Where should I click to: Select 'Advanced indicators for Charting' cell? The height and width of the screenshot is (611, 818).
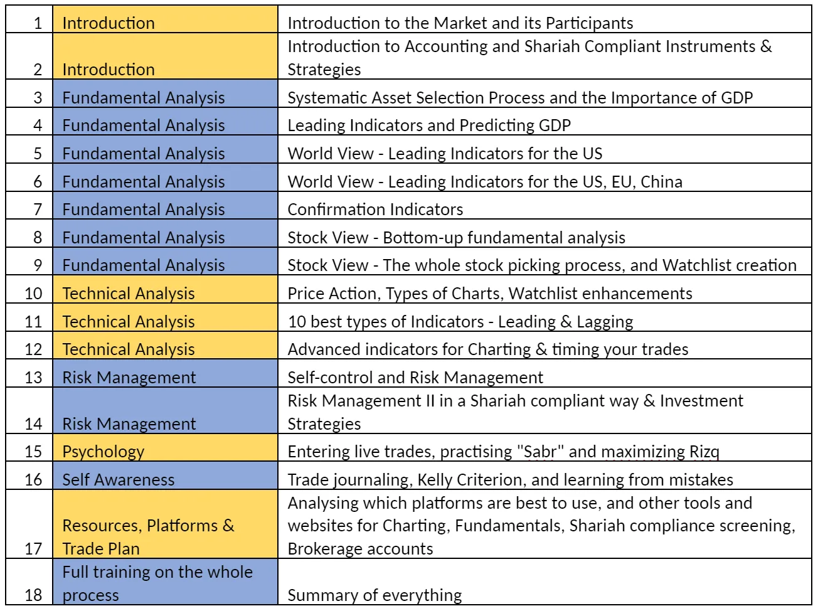tap(487, 349)
